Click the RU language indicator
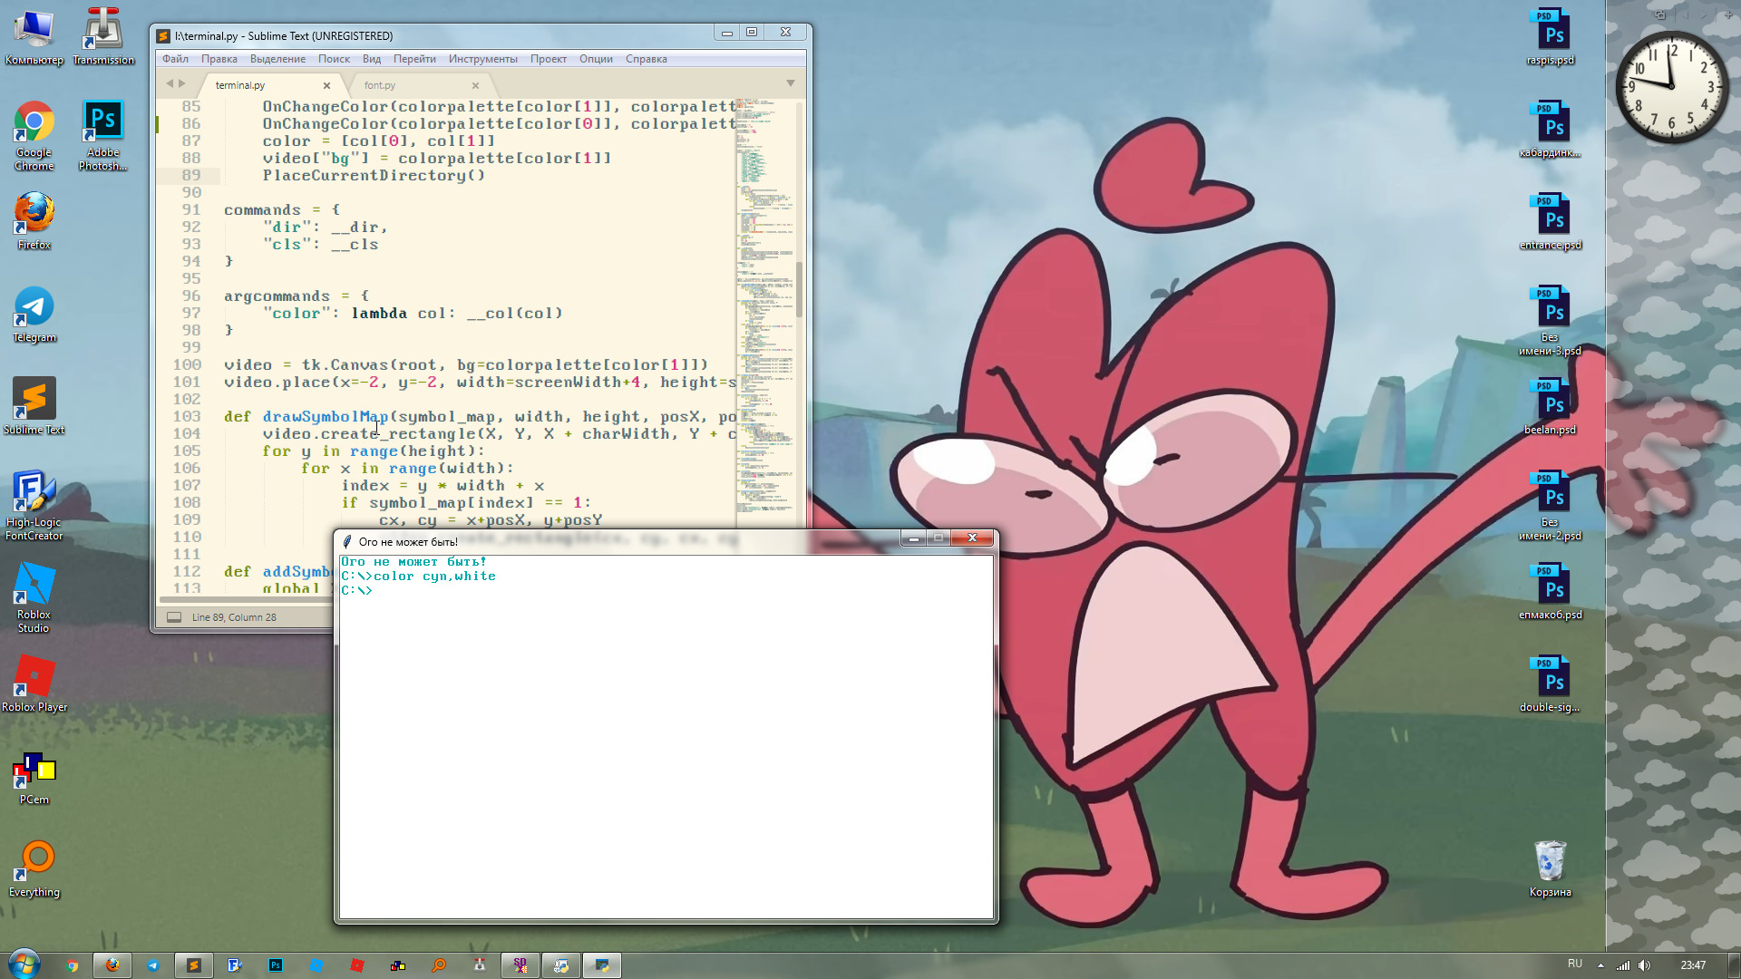 pos(1574,964)
